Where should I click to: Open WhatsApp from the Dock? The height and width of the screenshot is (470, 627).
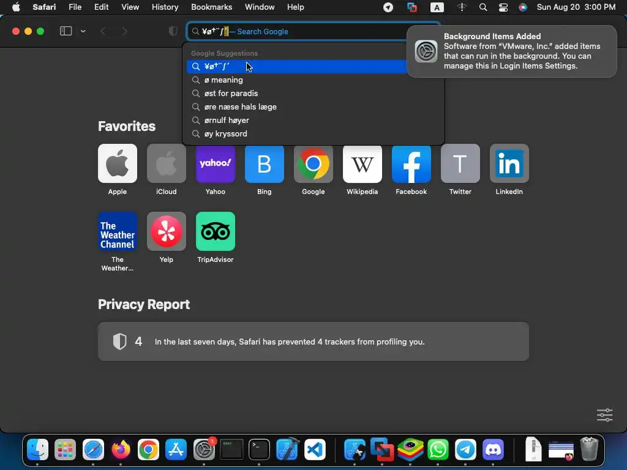(438, 450)
